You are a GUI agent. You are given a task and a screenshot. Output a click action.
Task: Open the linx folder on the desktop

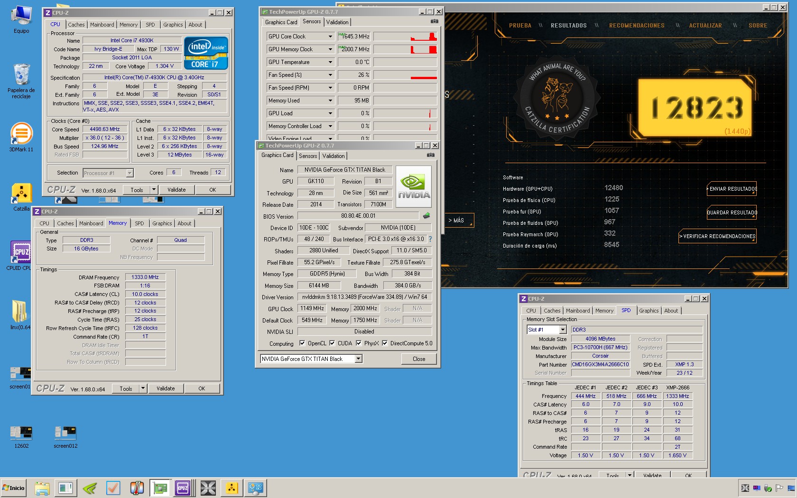pyautogui.click(x=20, y=314)
